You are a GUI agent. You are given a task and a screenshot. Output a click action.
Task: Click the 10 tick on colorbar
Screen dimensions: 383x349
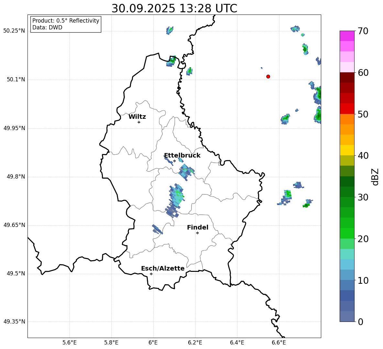pos(363,281)
